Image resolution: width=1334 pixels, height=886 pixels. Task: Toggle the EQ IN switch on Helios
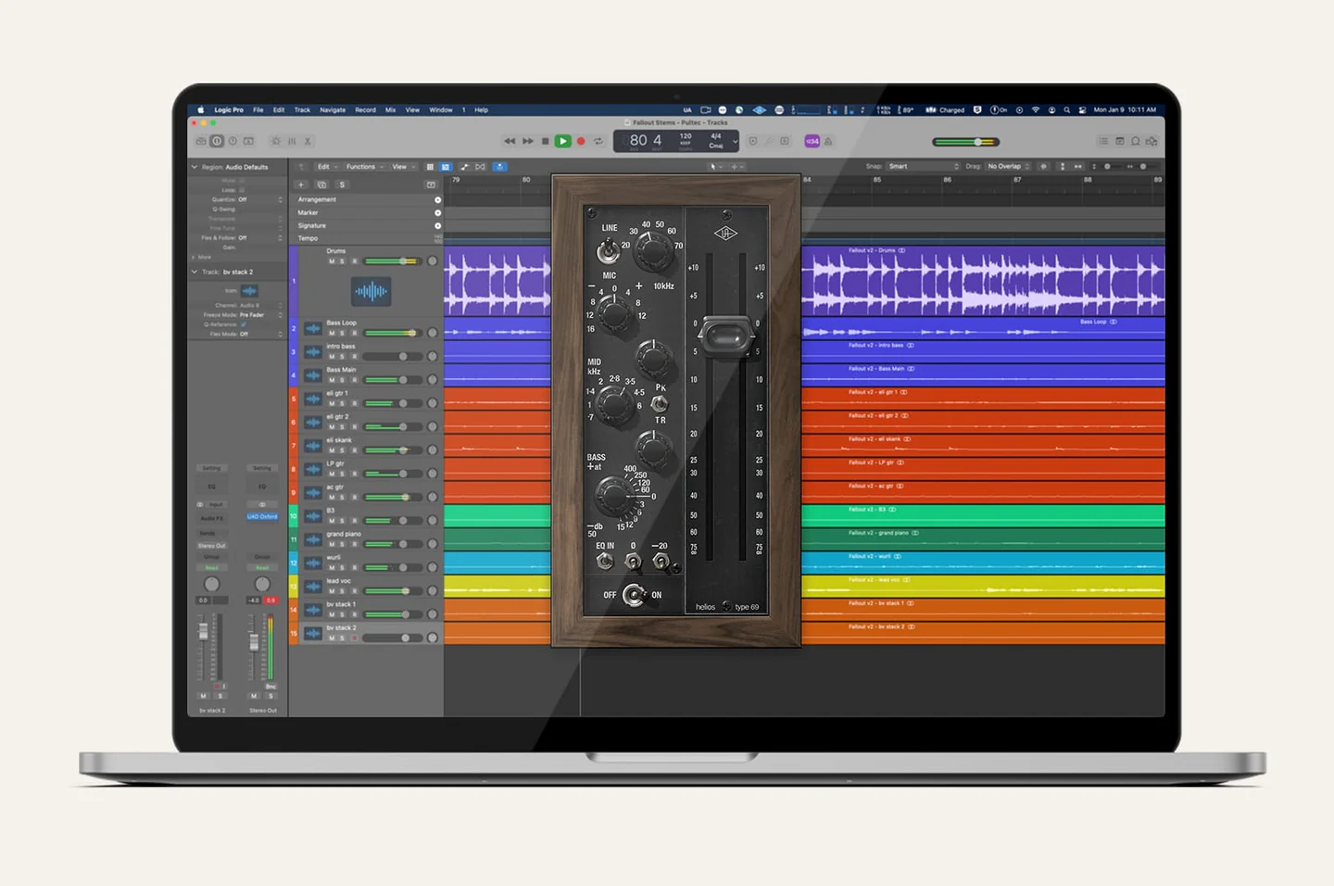pyautogui.click(x=605, y=561)
